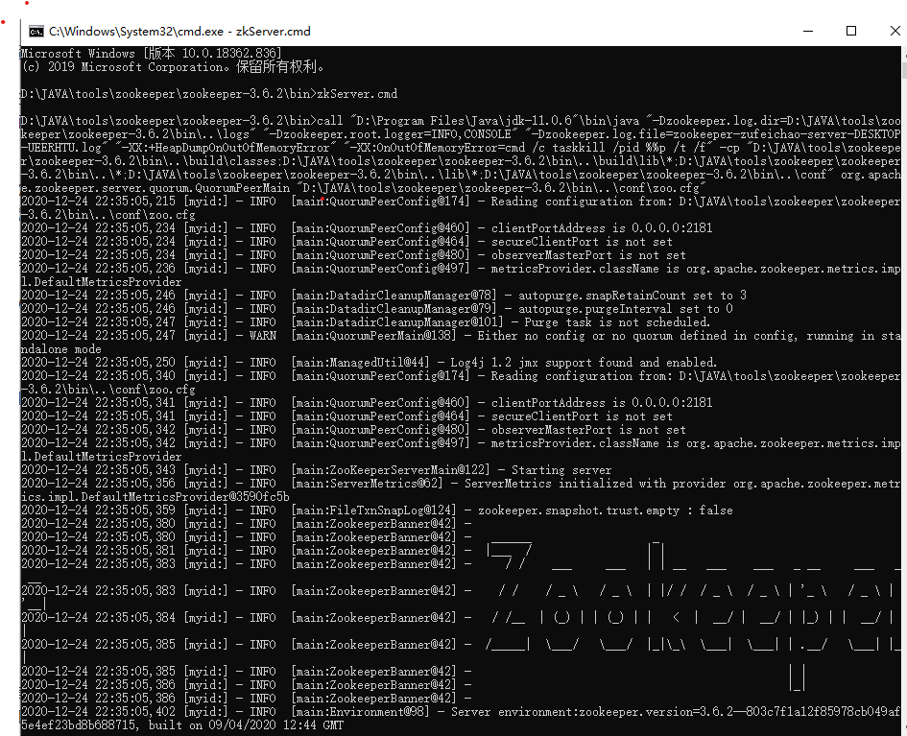Click the autopurge.snapRetainCount log entry
907x736 pixels.
480,295
